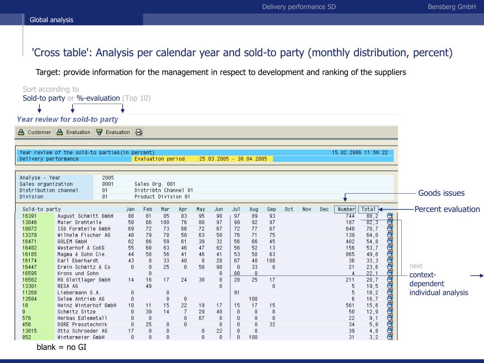Screen dimensions: 484x363
Task: Open detail magnifier for Liebermann S.A.
Action: (390, 293)
